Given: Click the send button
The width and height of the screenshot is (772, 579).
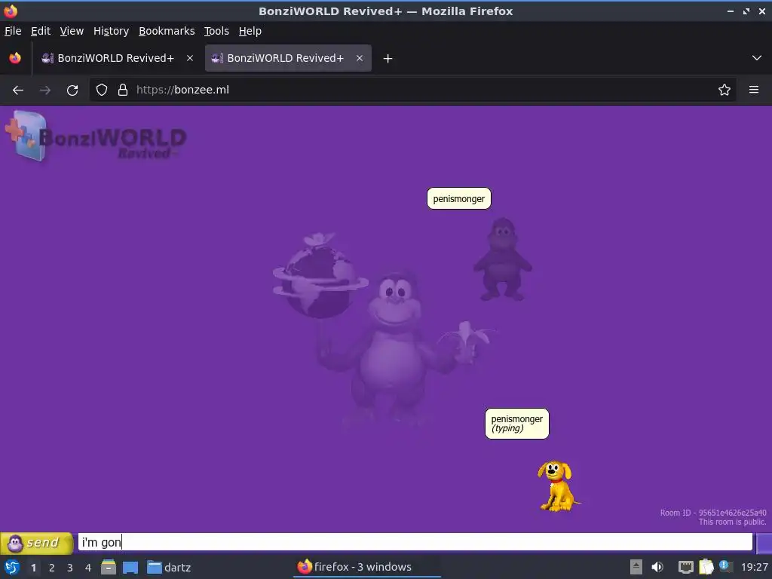Looking at the screenshot, I should (x=36, y=543).
